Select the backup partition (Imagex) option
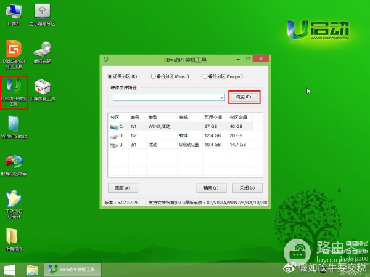 (223, 76)
